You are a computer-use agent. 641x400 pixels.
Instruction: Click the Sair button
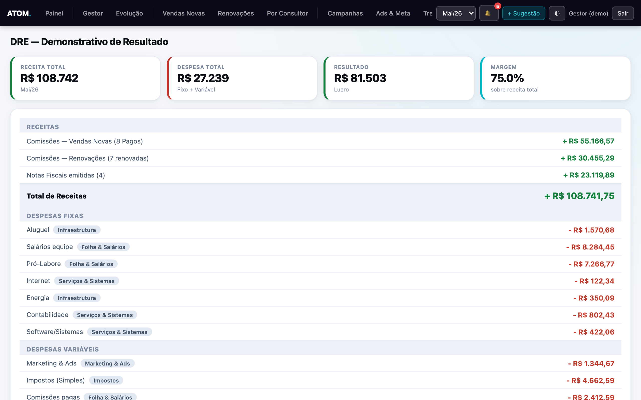pos(623,13)
